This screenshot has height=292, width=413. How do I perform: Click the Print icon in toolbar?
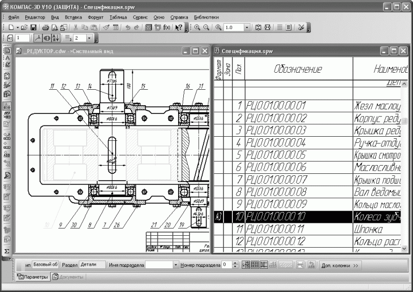pos(45,27)
